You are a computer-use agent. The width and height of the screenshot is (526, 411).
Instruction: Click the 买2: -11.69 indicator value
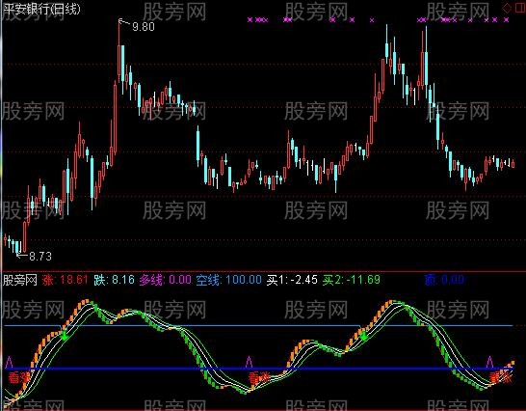(352, 280)
